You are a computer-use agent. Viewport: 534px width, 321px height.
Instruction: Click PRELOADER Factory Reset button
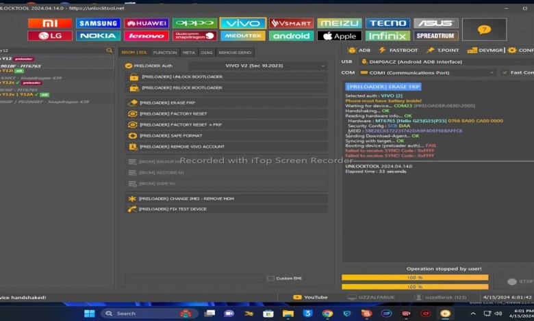[x=226, y=113]
